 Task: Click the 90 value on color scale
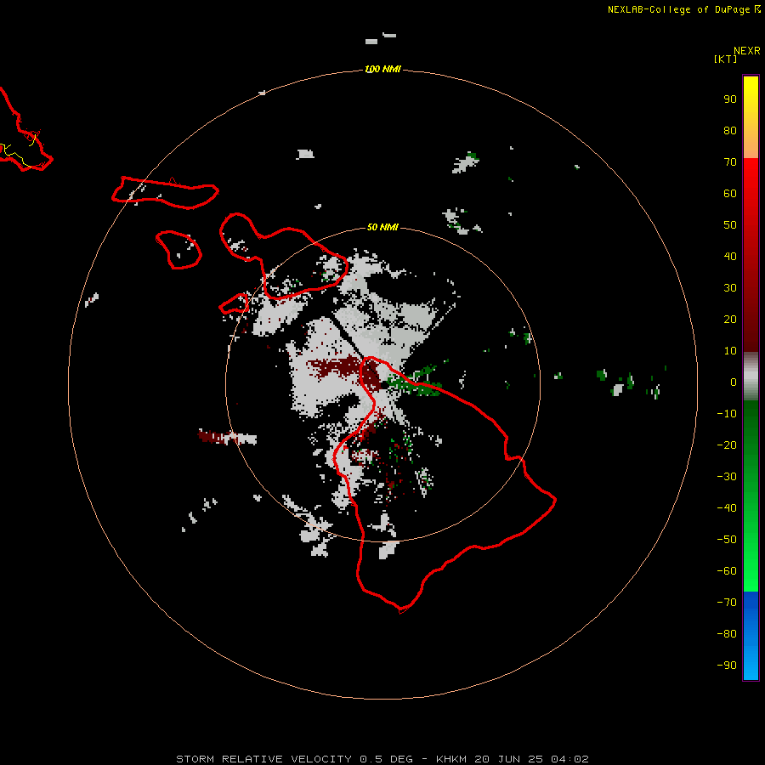pyautogui.click(x=730, y=99)
